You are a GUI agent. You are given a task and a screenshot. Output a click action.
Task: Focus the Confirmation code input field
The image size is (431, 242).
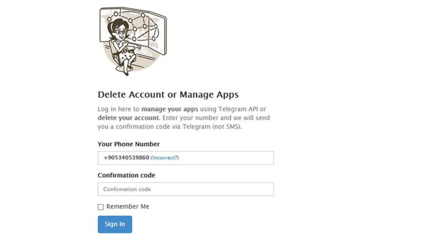(x=185, y=189)
